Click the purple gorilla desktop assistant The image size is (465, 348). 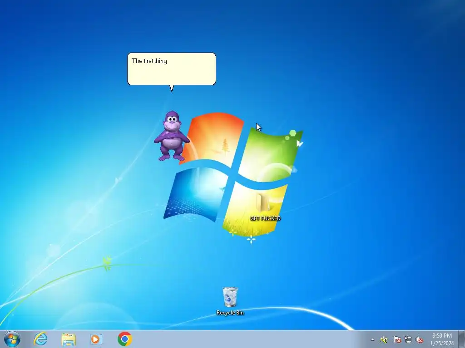coord(172,136)
